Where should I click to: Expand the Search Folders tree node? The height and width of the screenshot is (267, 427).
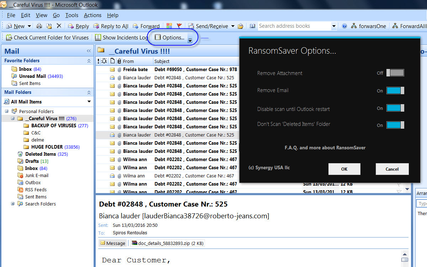pyautogui.click(x=12, y=204)
